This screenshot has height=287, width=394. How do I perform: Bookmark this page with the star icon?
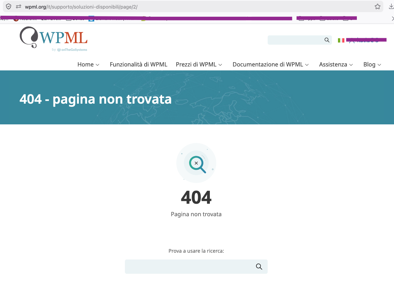pos(378,6)
